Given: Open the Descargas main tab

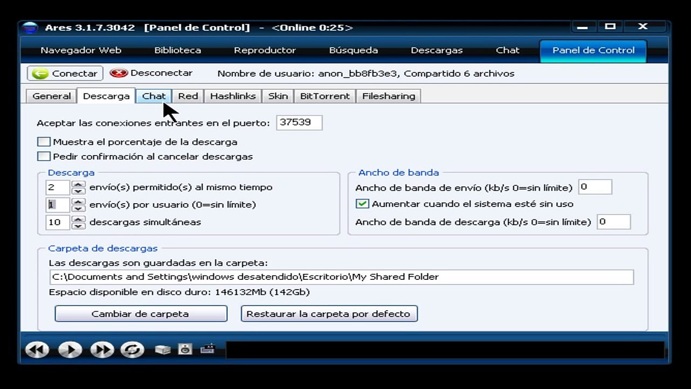Looking at the screenshot, I should 437,50.
